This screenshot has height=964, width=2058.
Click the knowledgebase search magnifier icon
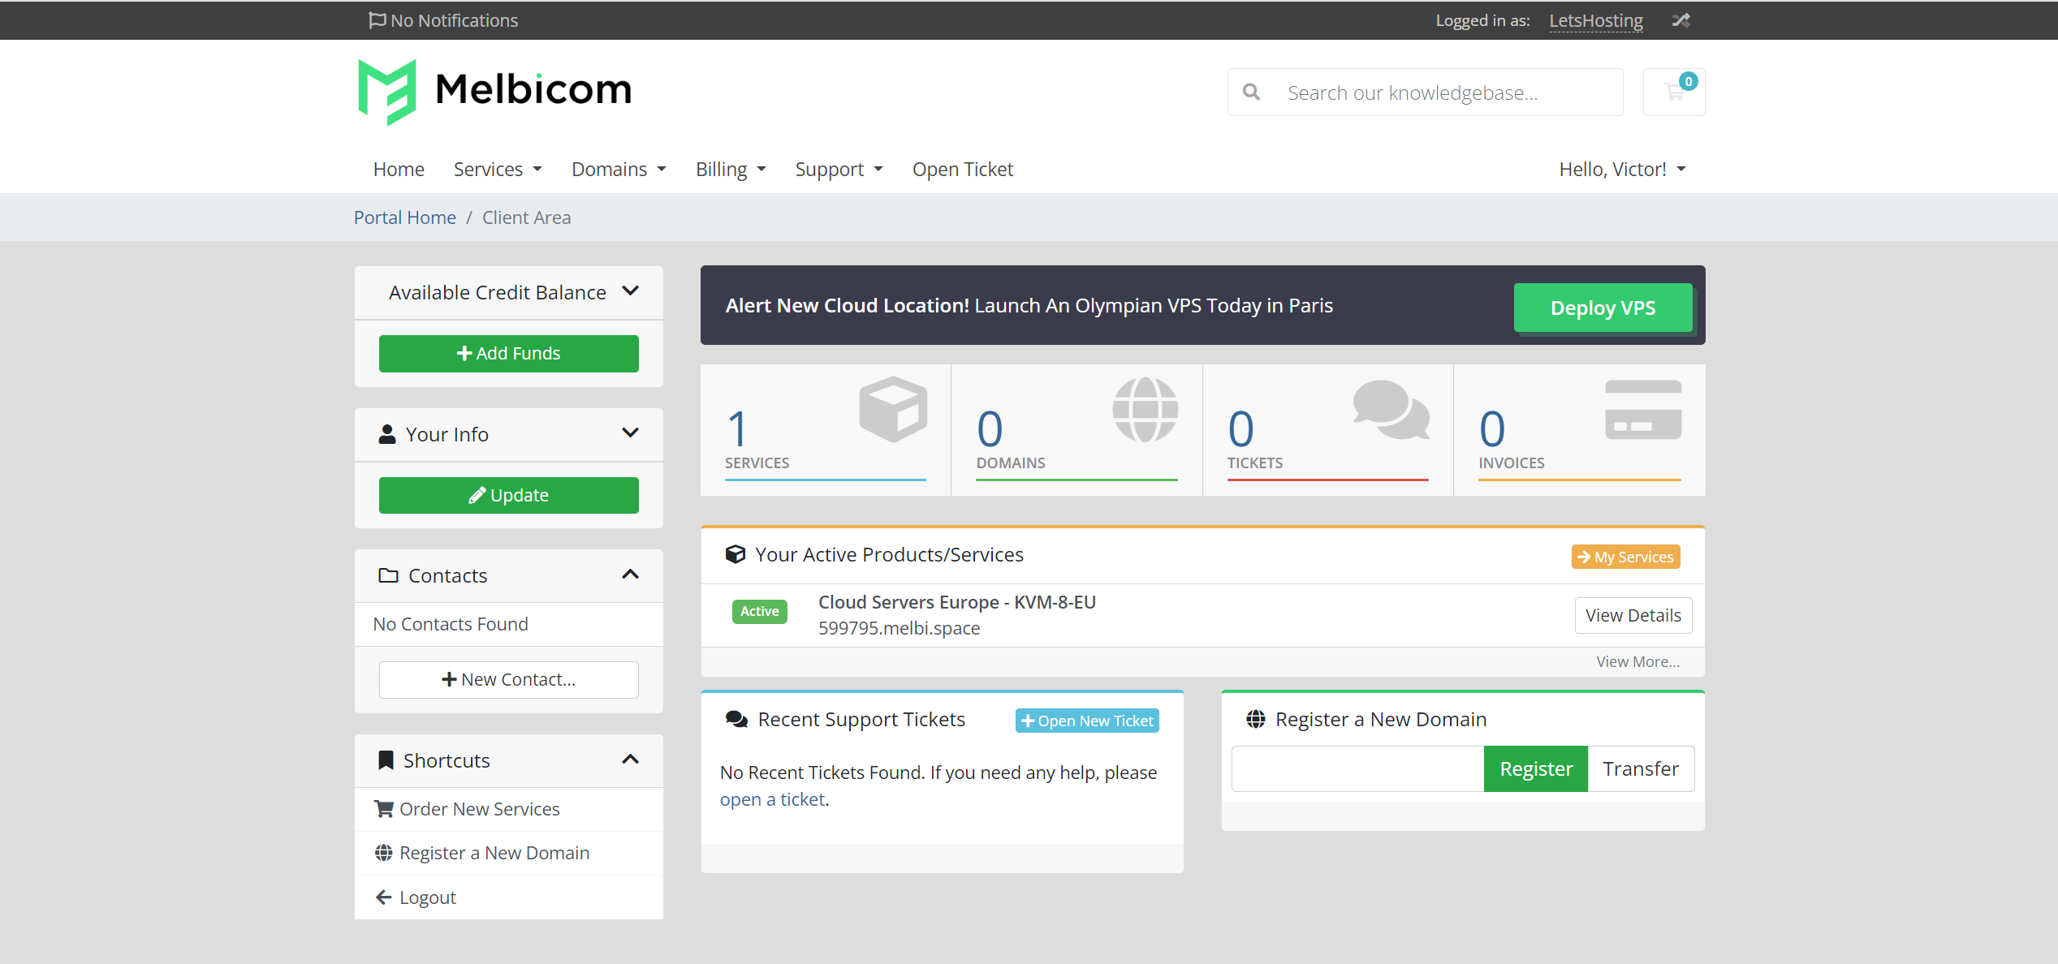(1252, 93)
